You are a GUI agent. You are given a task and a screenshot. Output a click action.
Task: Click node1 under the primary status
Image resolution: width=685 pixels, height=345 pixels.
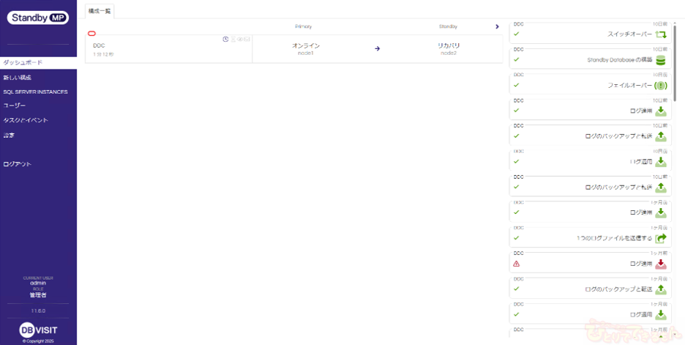306,53
